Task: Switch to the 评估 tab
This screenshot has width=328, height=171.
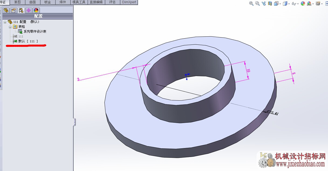Action: (112, 2)
